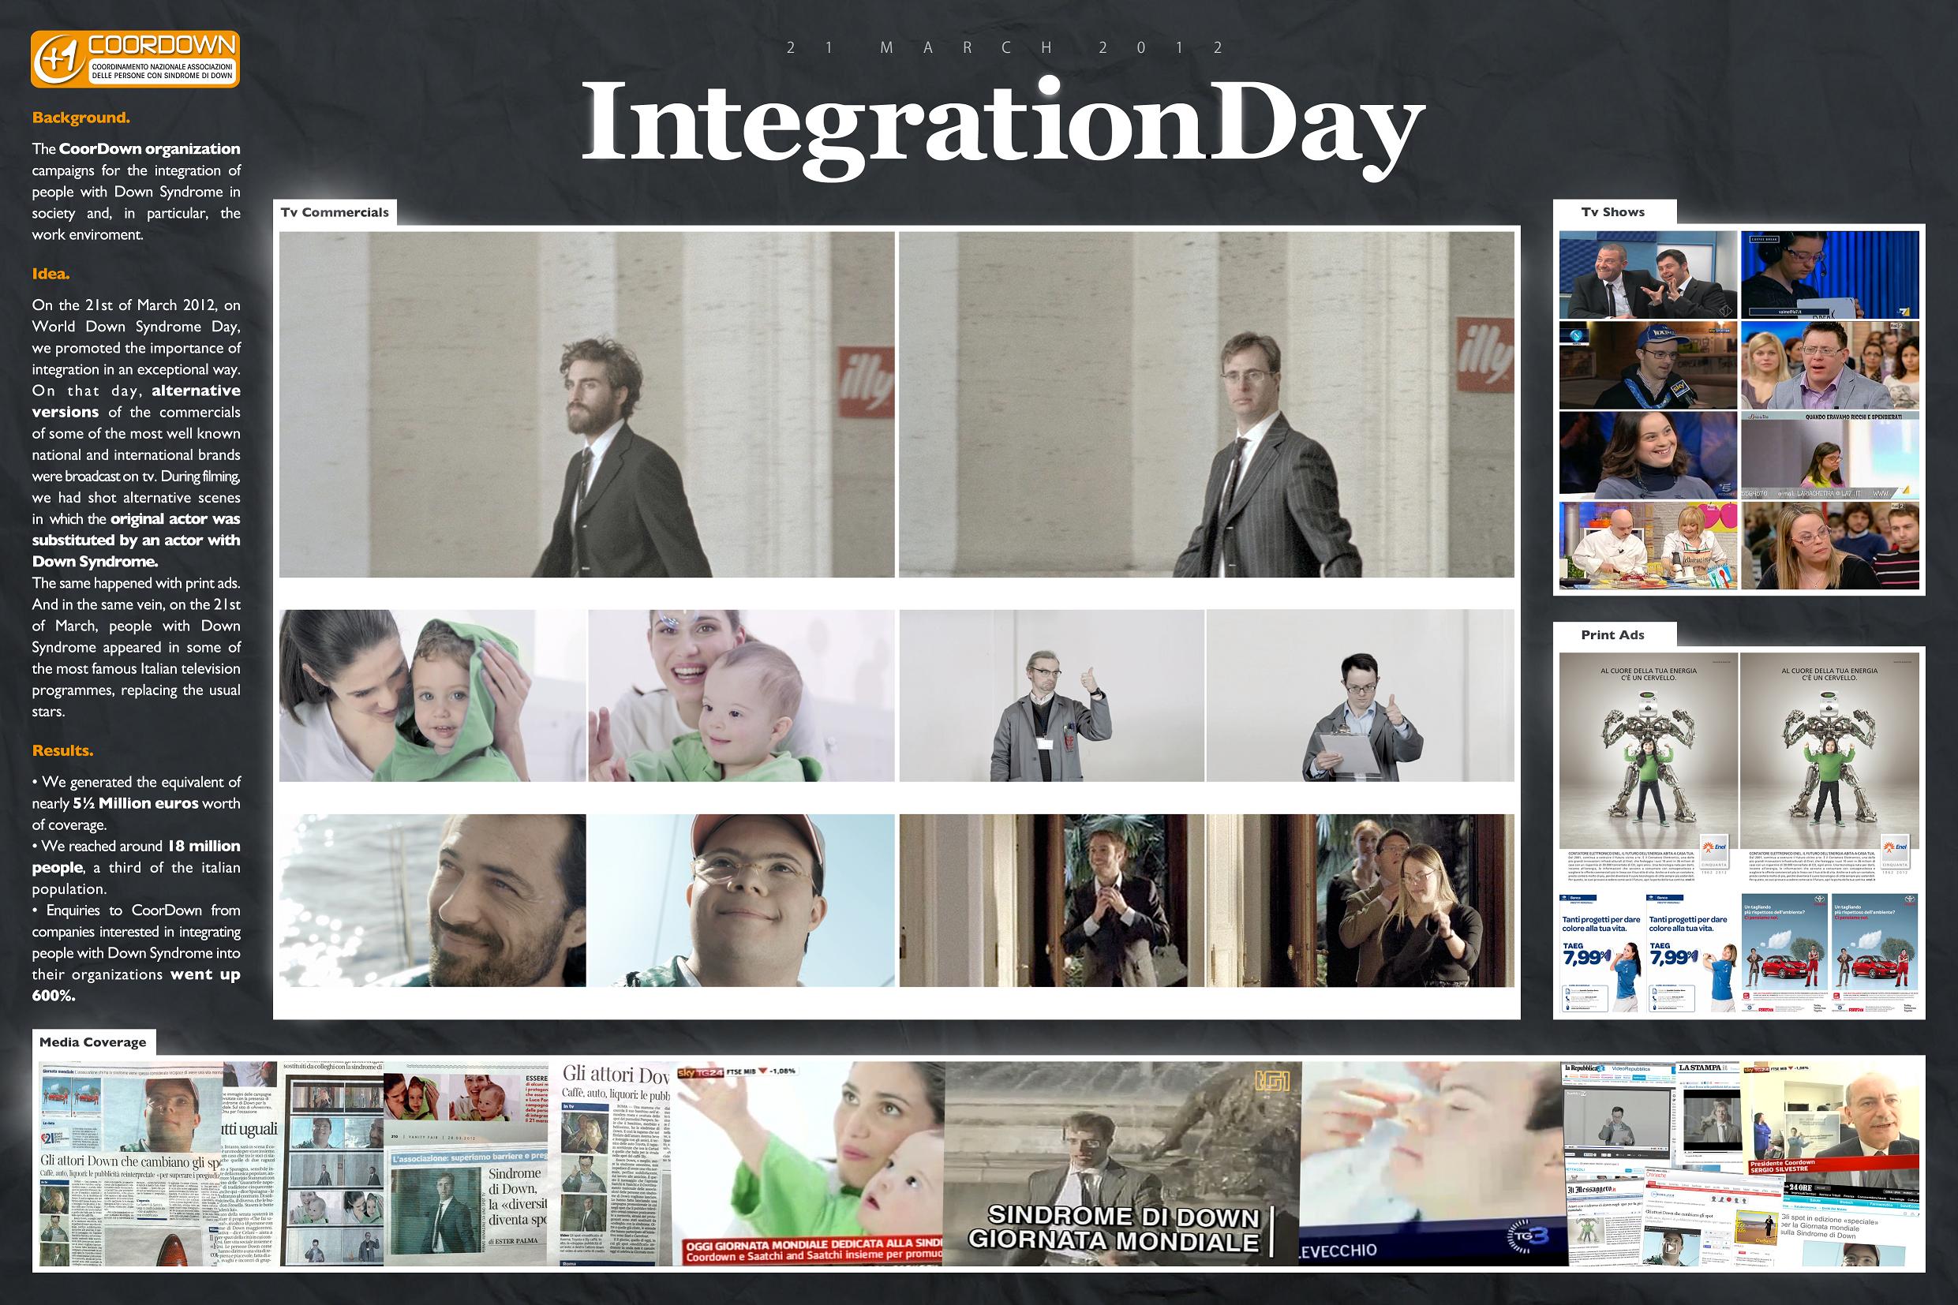Open the La Stampa web page screenshot
This screenshot has width=1958, height=1305.
pos(1709,1115)
